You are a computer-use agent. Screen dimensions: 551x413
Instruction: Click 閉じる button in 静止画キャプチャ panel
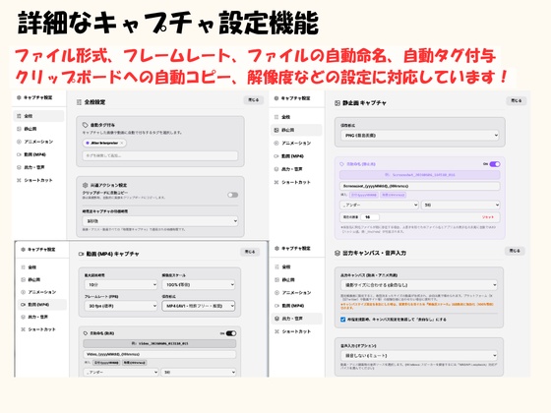(x=516, y=100)
